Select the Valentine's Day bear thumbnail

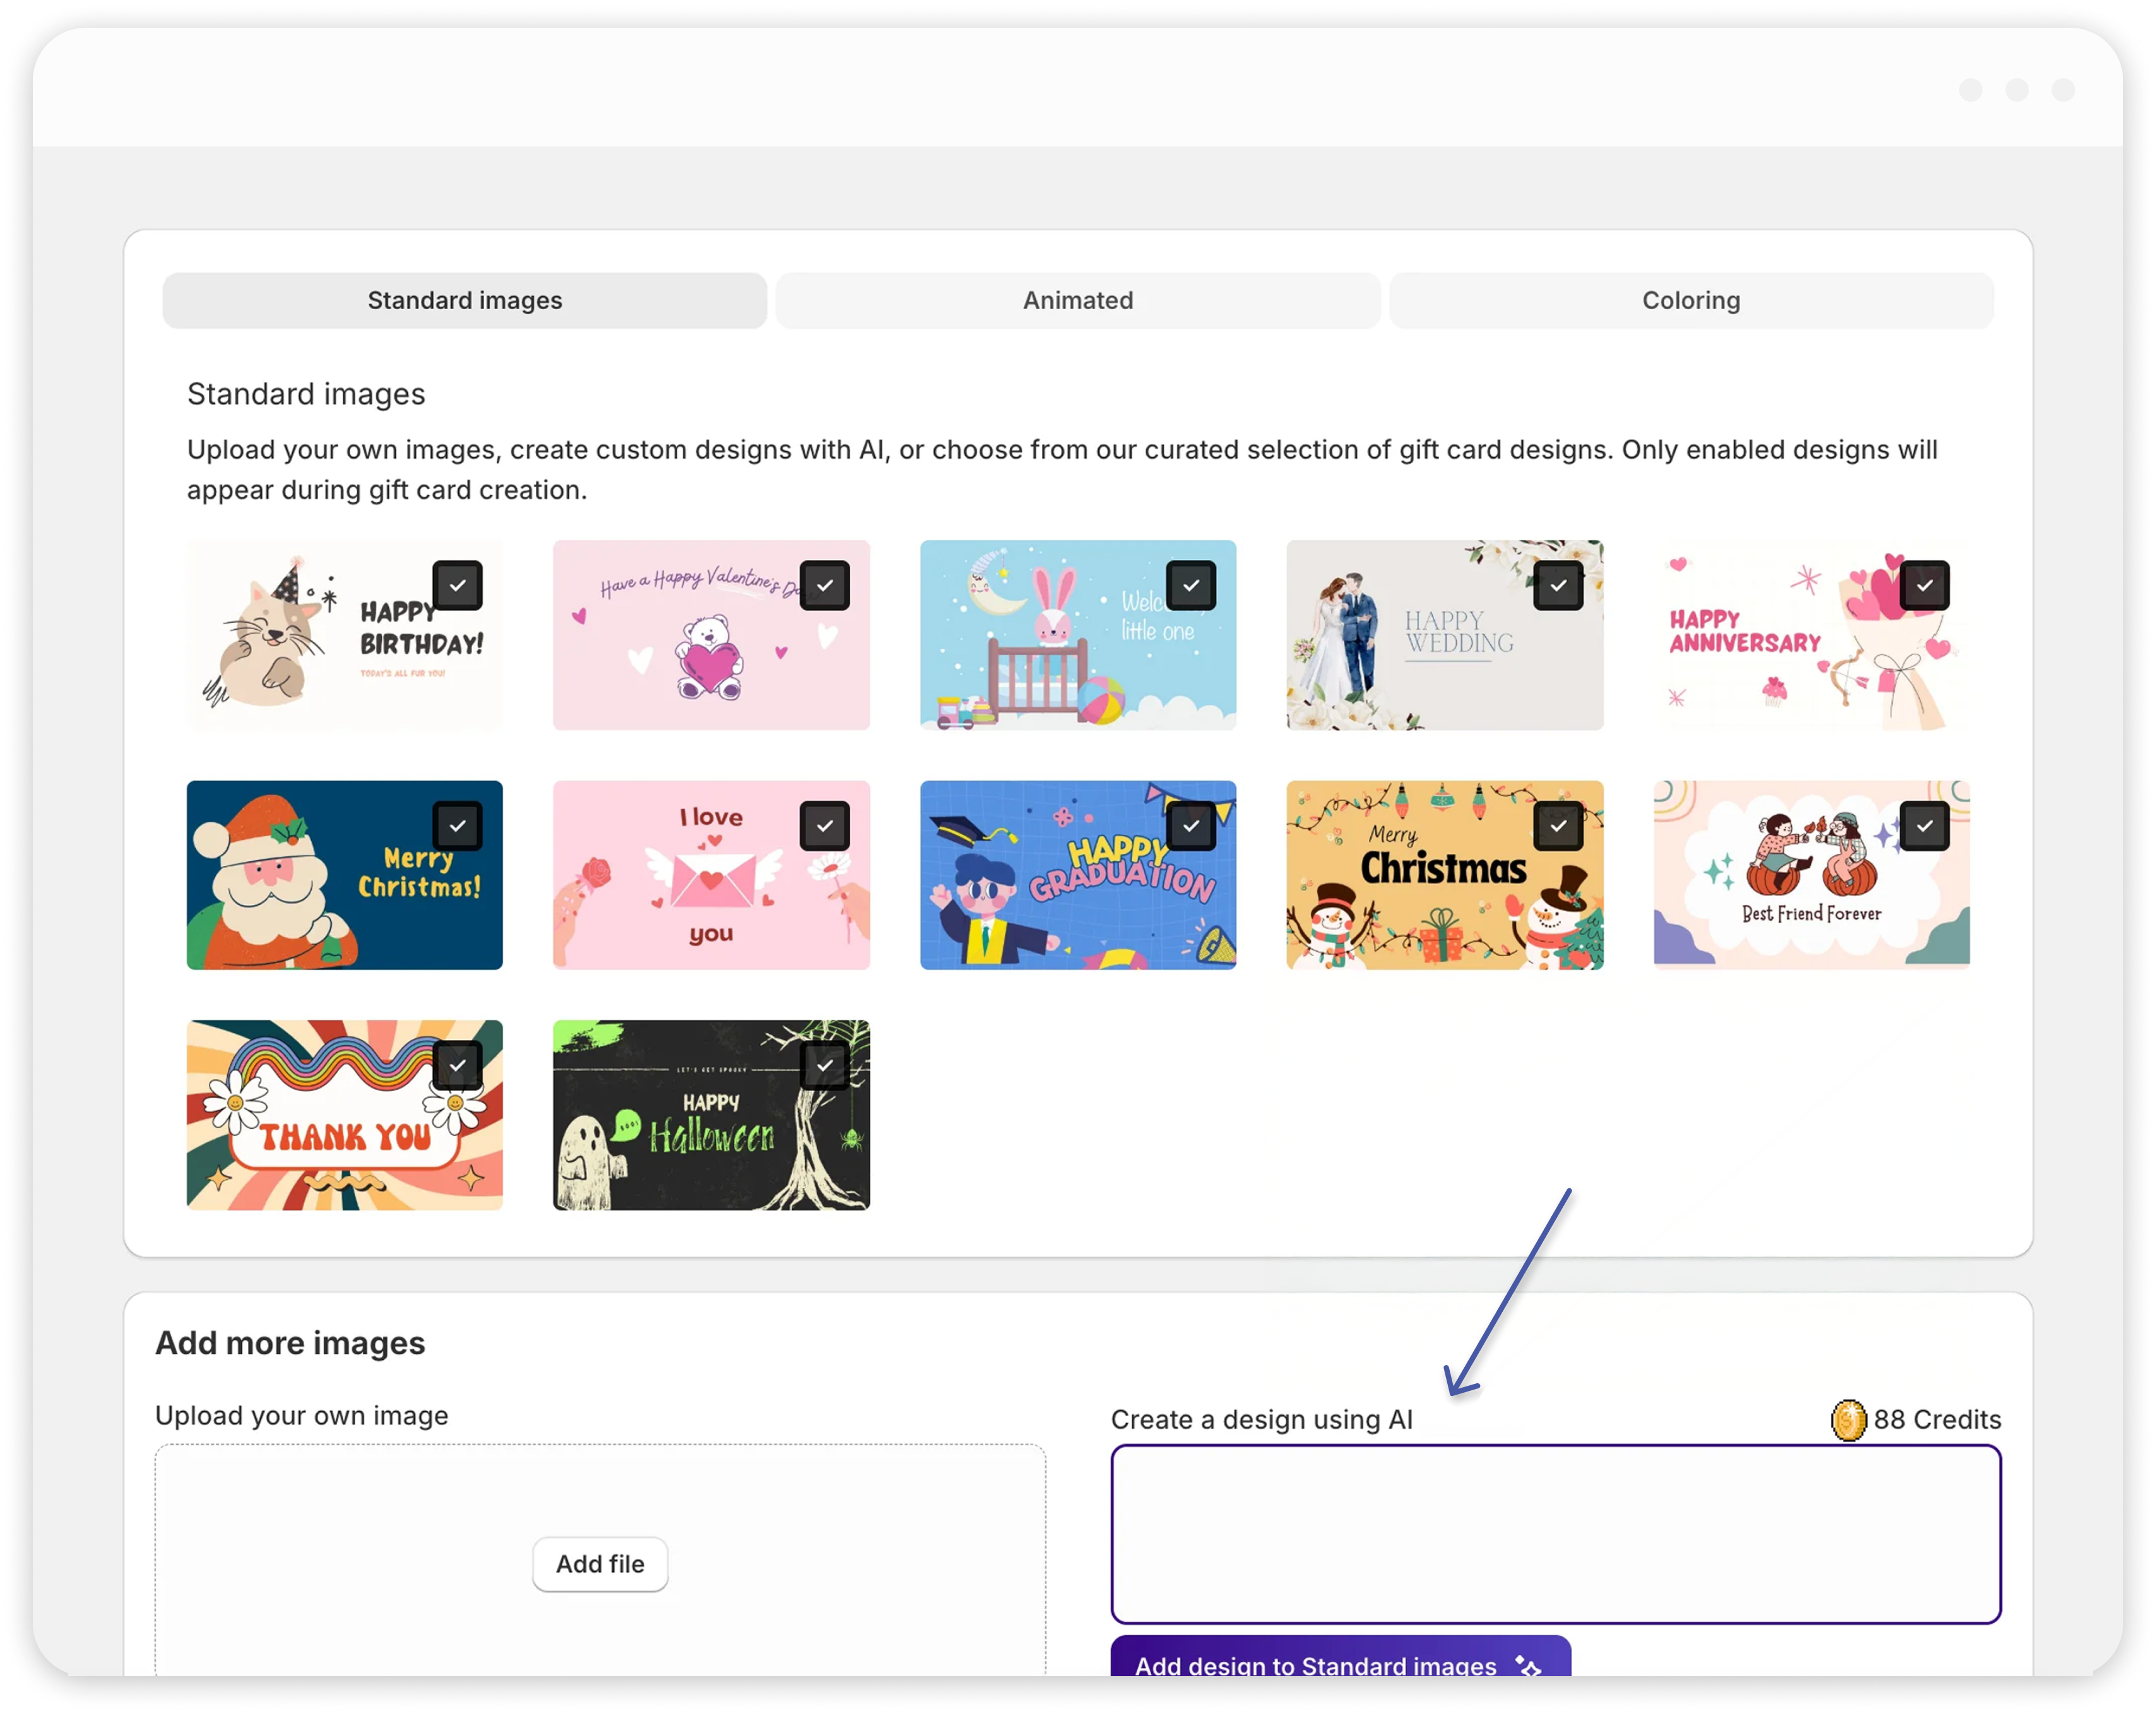tap(711, 635)
